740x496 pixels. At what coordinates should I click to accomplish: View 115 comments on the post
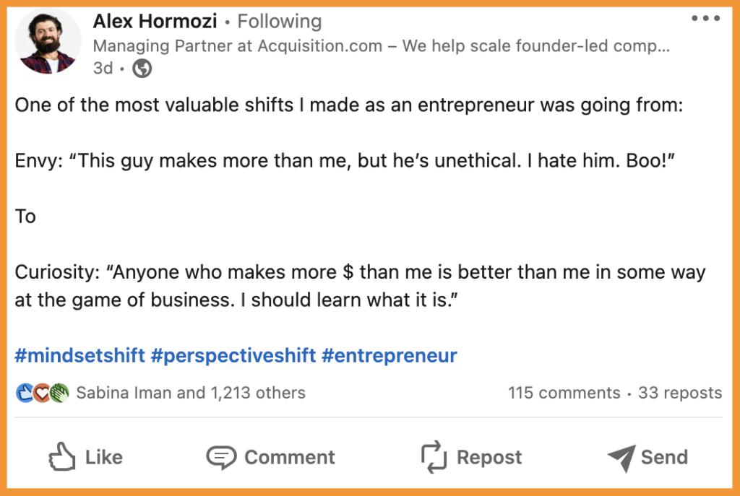564,393
